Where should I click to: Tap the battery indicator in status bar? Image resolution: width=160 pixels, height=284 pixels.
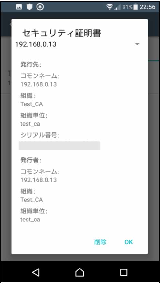pos(136,7)
